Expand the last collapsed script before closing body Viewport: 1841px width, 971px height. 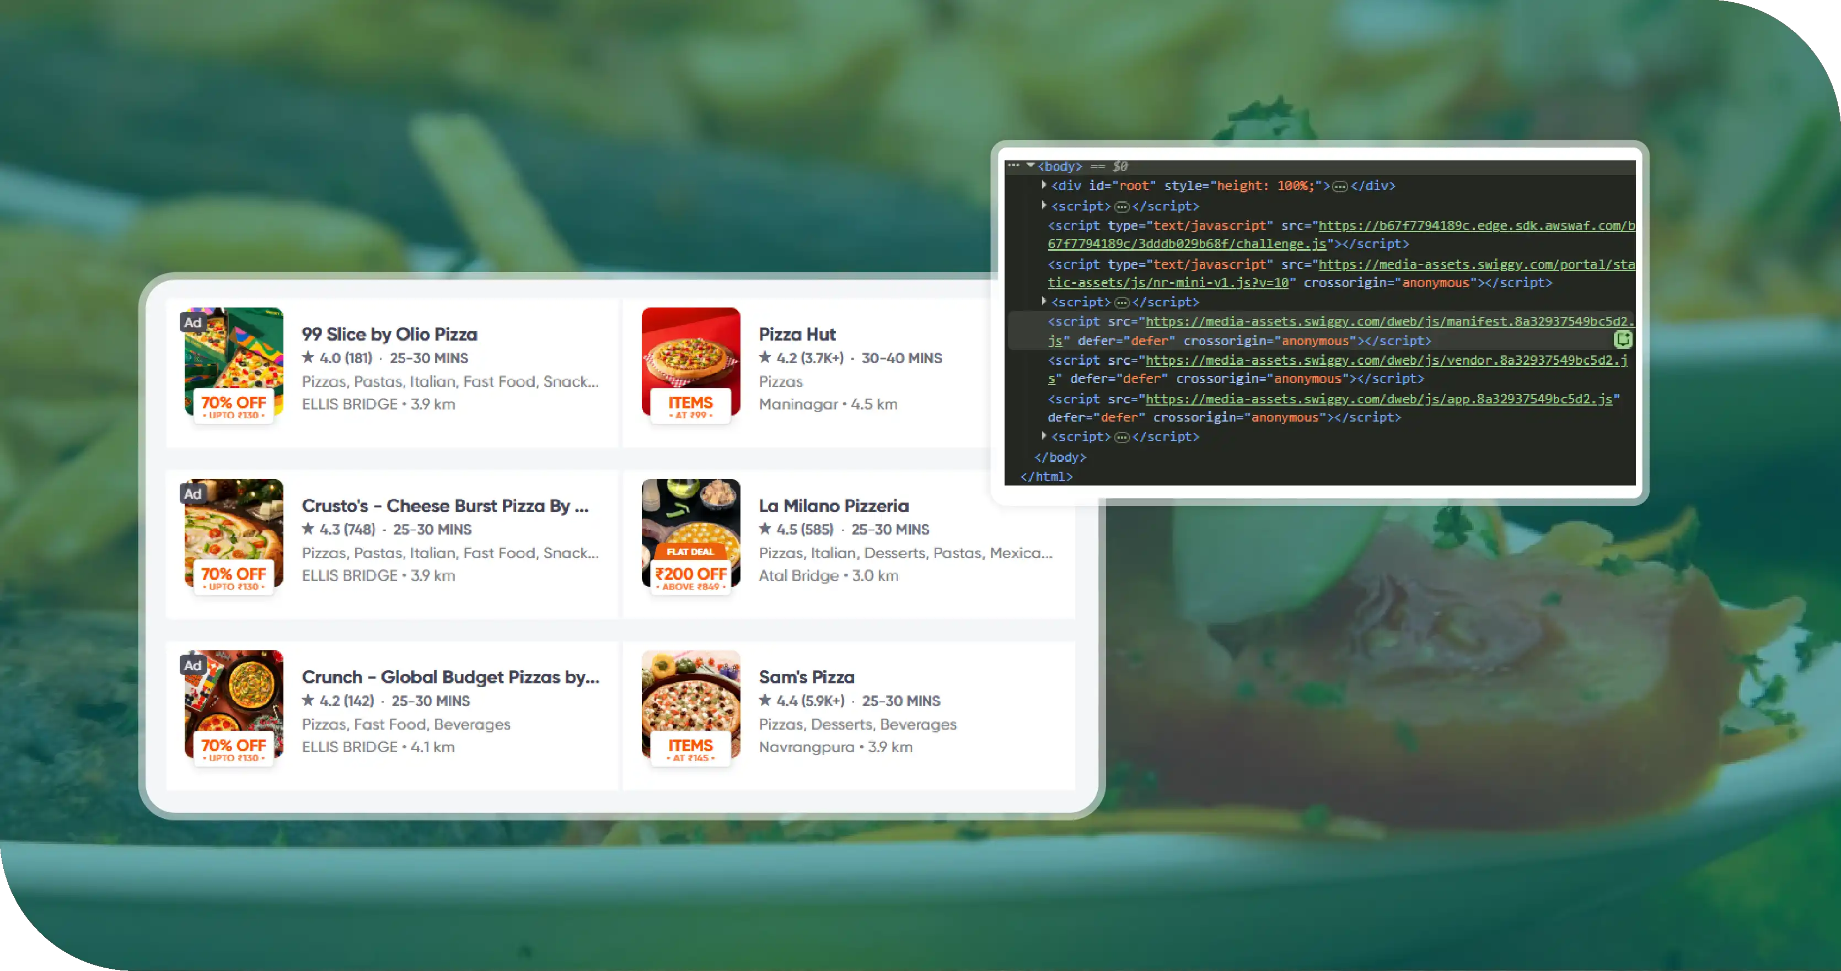click(1044, 436)
